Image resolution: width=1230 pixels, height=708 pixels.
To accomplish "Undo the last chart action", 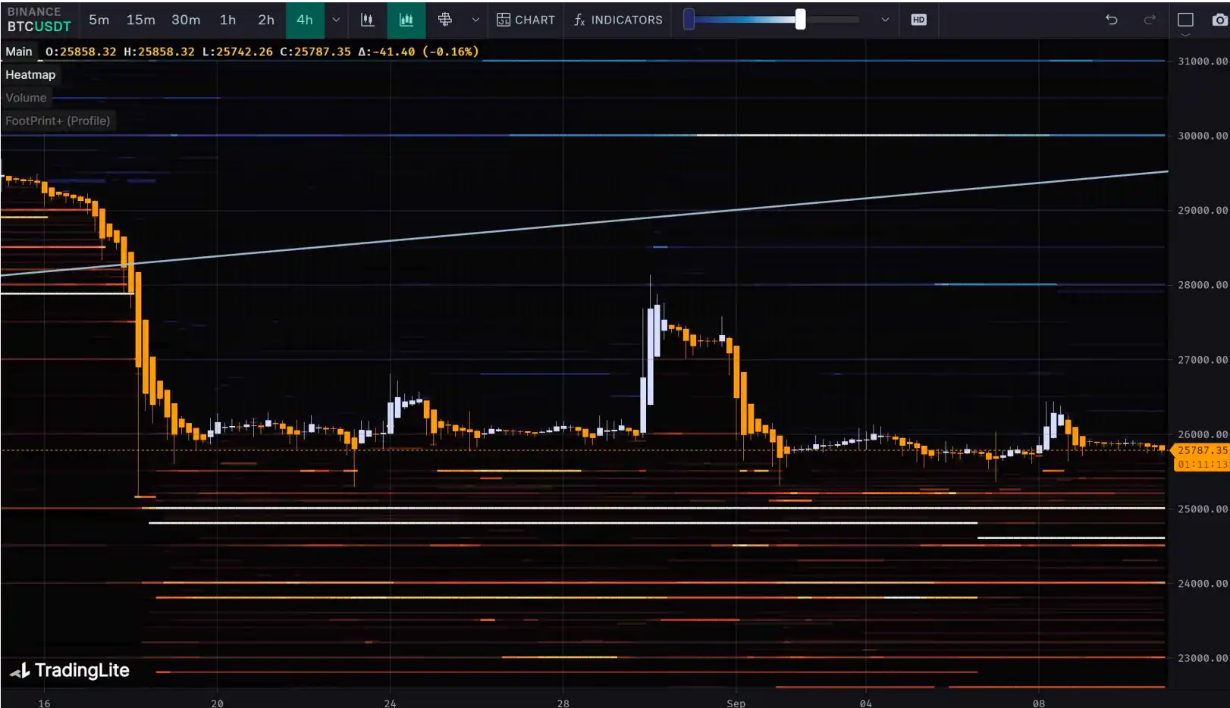I will click(x=1112, y=20).
